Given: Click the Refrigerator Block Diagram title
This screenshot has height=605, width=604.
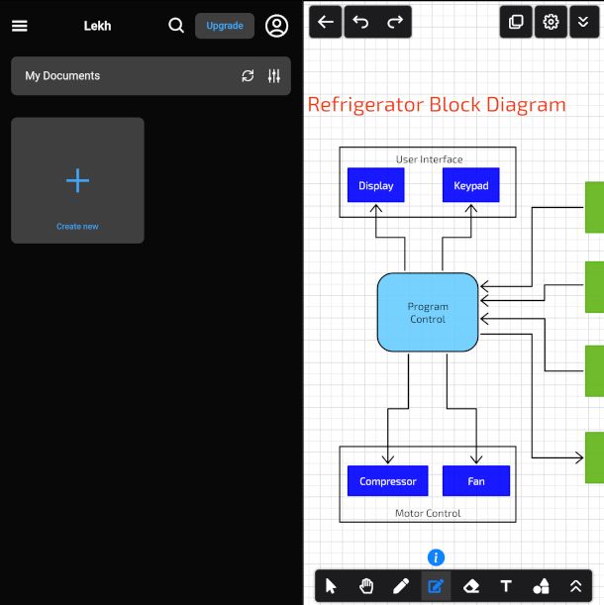Looking at the screenshot, I should pos(437,105).
